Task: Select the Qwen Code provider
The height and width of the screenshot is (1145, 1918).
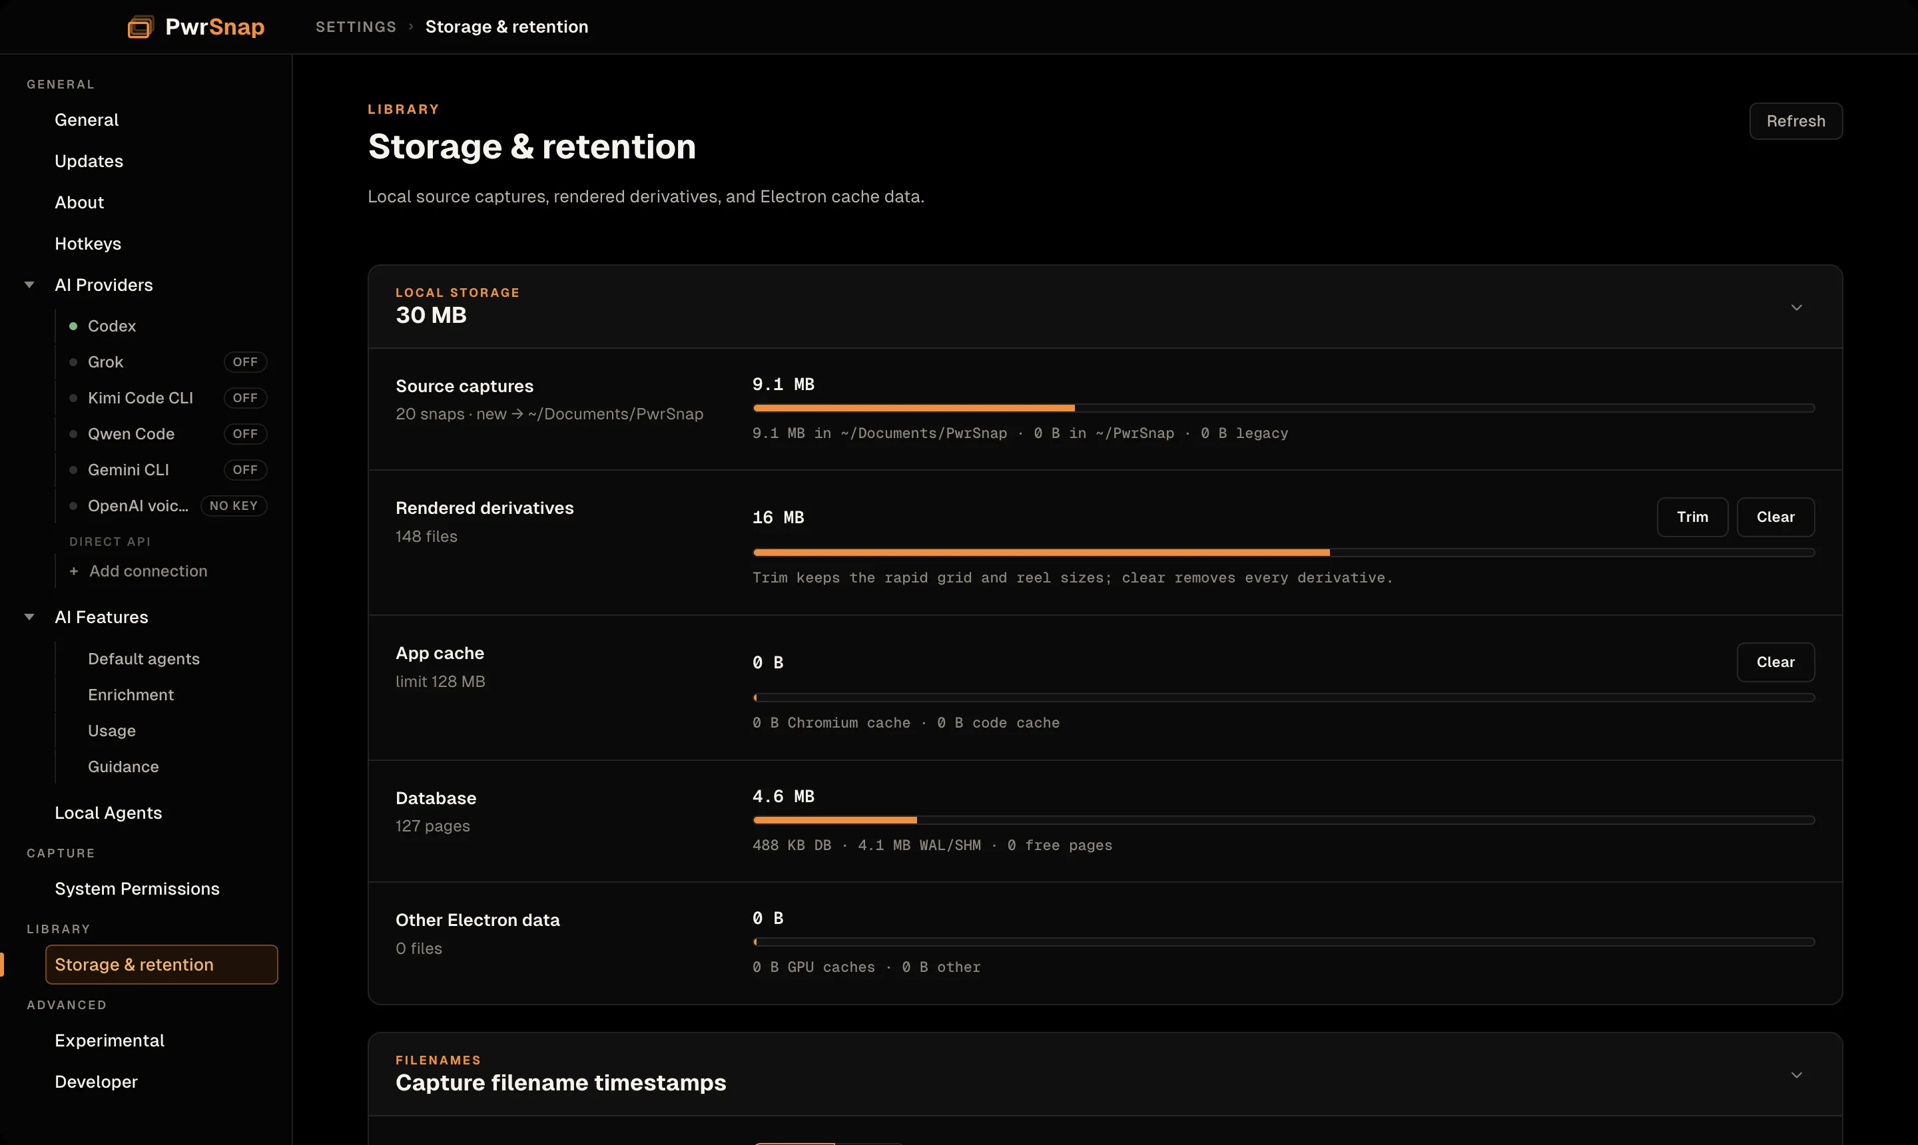Action: click(x=131, y=433)
